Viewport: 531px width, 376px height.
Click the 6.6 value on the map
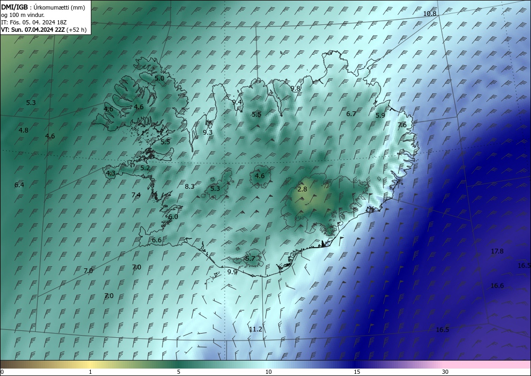157,240
